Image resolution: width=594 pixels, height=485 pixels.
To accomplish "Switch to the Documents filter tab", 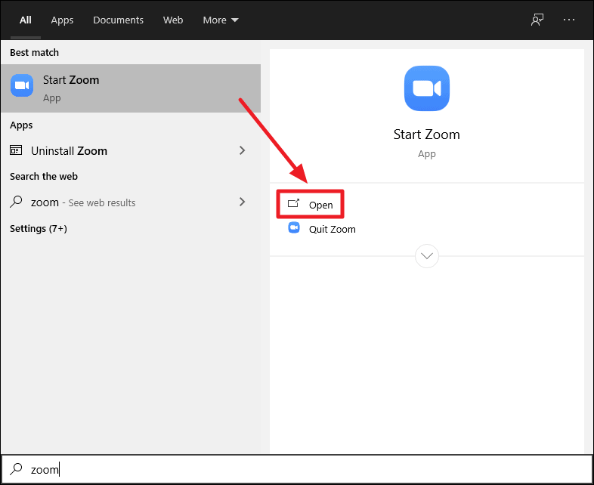I will (118, 20).
